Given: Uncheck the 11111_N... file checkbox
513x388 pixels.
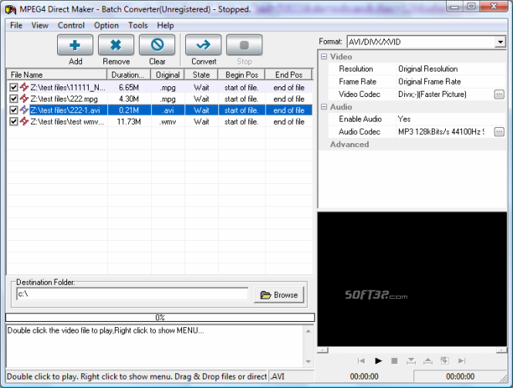Looking at the screenshot, I should tap(13, 87).
